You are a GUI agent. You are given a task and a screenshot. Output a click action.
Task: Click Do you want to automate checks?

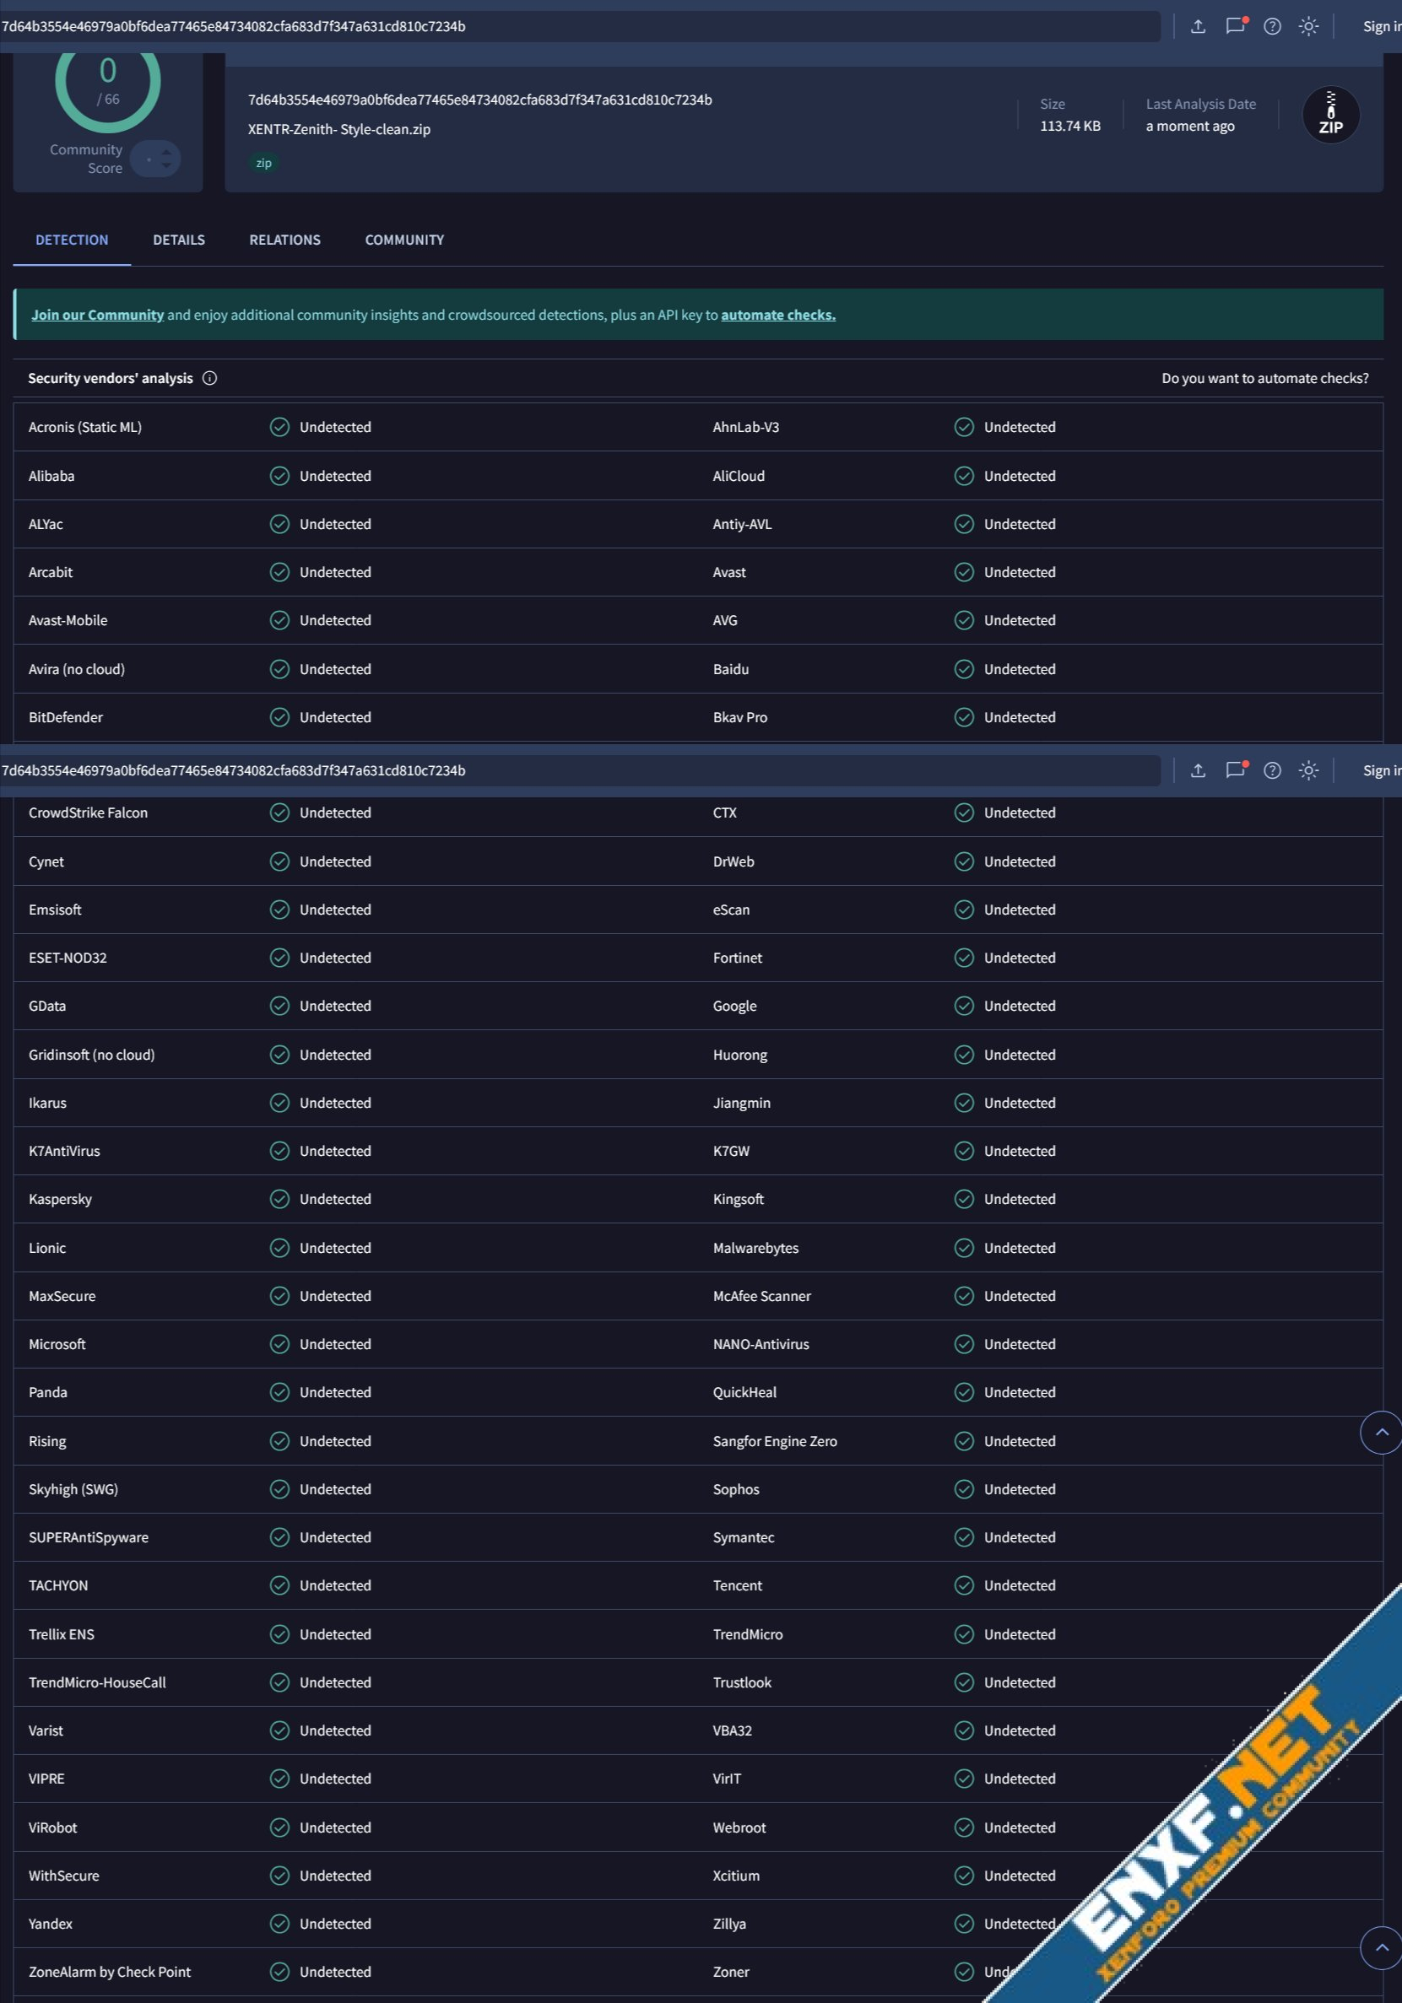[x=1265, y=378]
